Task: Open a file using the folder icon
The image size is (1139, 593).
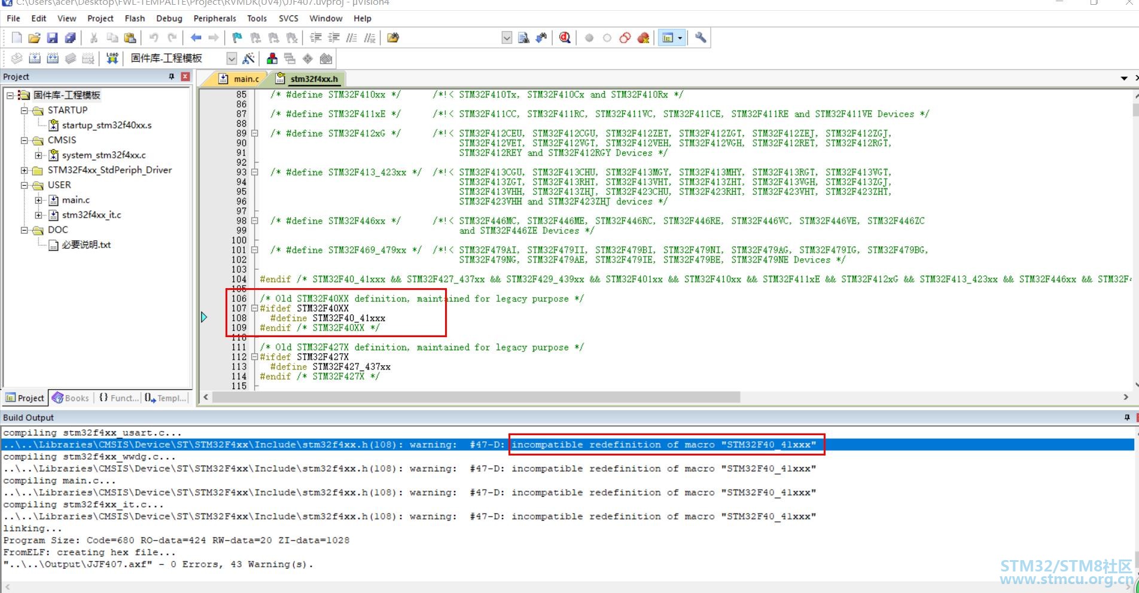Action: pos(34,38)
